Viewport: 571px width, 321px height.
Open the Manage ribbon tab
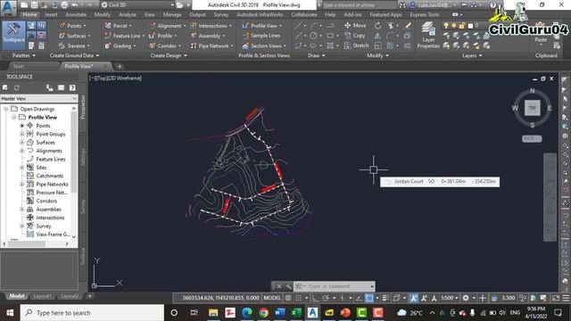click(172, 14)
